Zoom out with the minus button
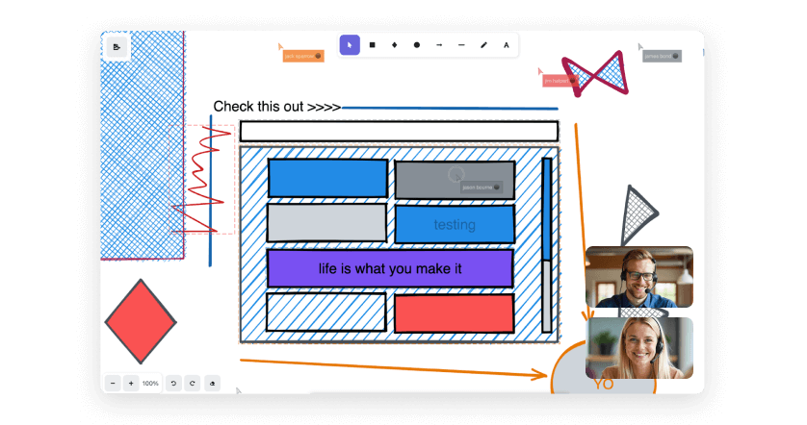807x425 pixels. click(x=114, y=383)
